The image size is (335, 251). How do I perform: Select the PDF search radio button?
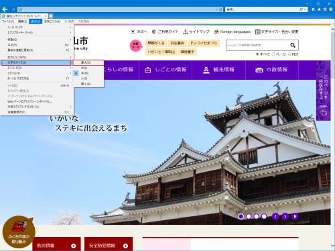coord(289,54)
